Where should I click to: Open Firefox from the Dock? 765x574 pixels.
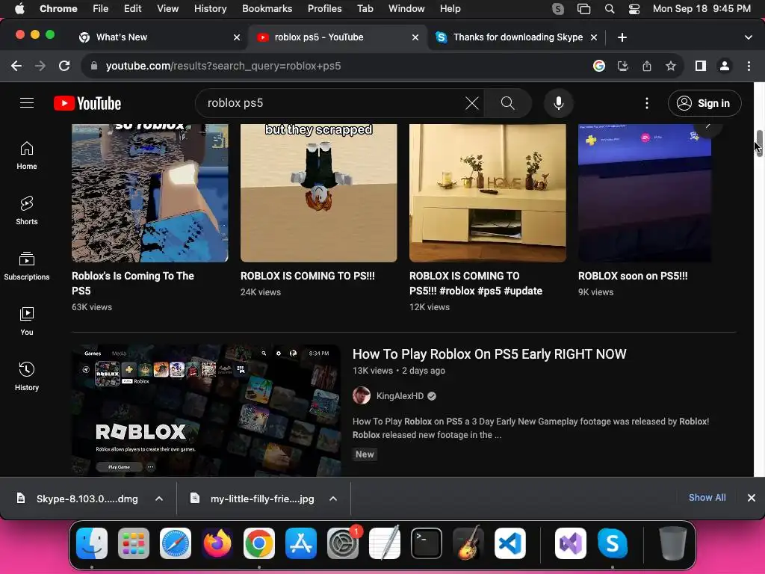pyautogui.click(x=217, y=543)
